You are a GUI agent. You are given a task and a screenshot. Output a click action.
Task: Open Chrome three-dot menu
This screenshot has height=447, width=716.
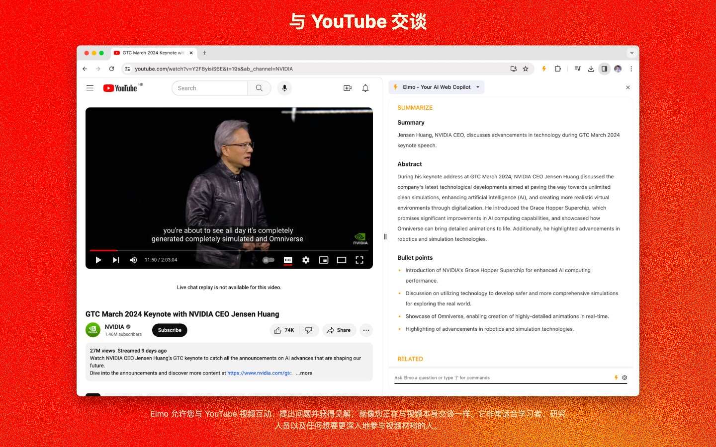[x=631, y=69]
